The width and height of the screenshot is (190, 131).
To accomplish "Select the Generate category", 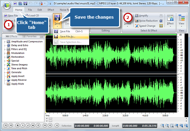I will point(16,72).
